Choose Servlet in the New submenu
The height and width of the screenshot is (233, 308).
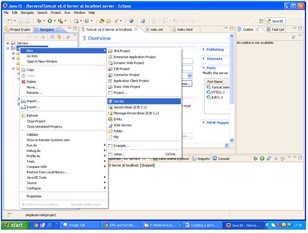pos(144,101)
